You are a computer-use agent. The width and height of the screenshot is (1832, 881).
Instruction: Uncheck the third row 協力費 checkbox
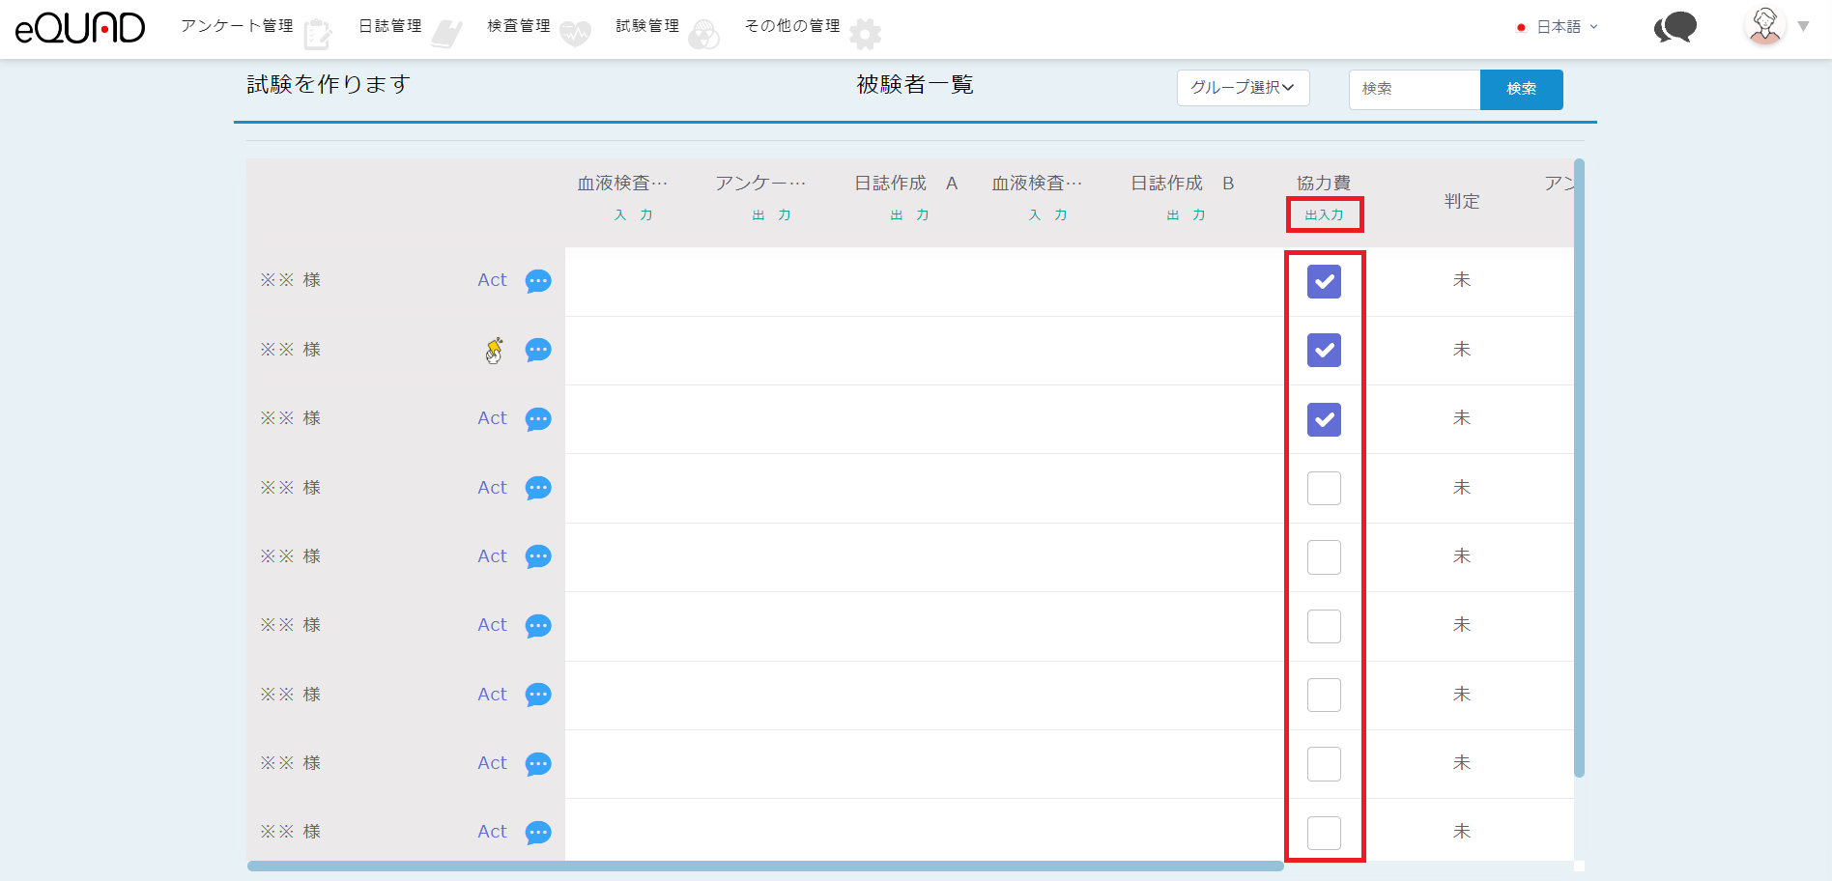(x=1324, y=419)
